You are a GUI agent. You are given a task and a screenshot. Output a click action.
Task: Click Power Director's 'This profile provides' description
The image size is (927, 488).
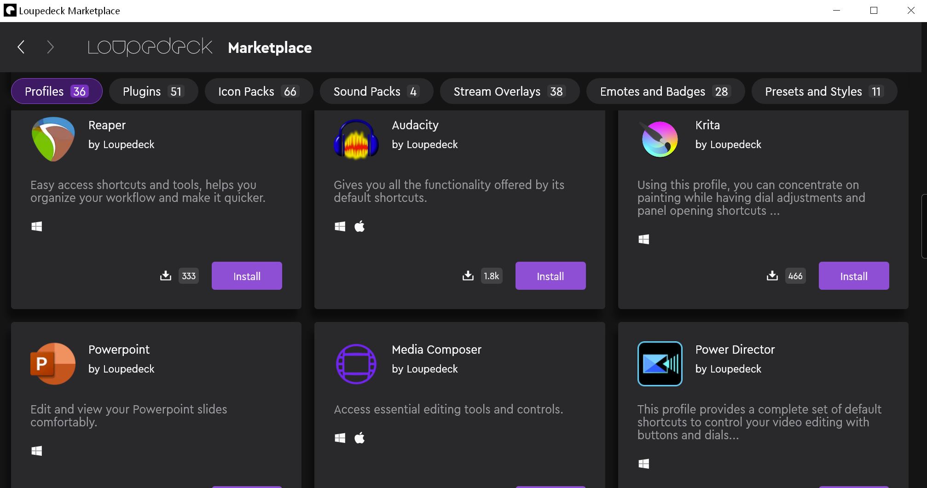coord(759,422)
